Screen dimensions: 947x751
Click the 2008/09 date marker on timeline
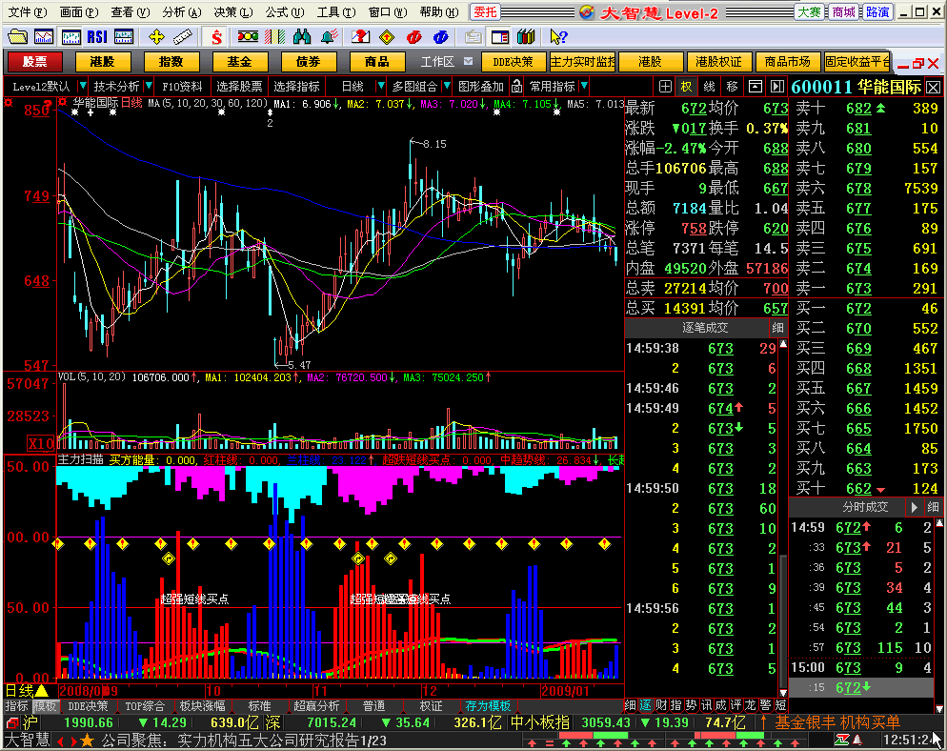click(89, 691)
